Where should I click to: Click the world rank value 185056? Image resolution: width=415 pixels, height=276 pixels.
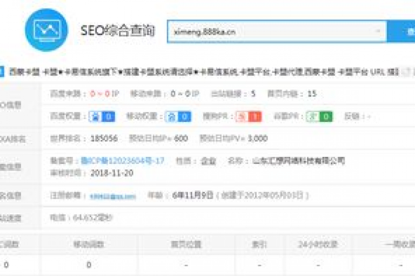104,139
